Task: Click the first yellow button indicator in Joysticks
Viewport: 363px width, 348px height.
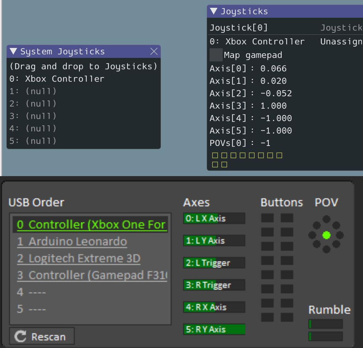Action: click(215, 155)
